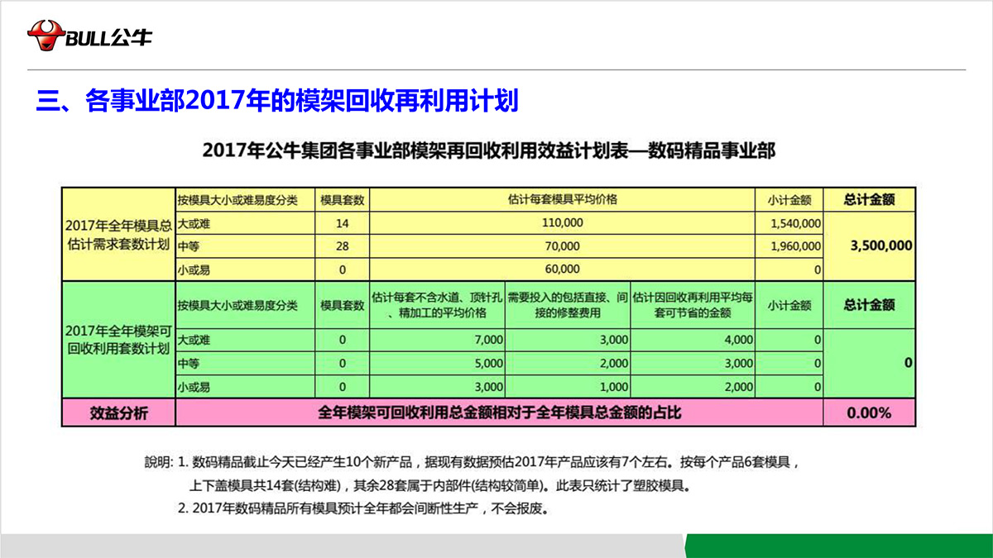This screenshot has width=993, height=558.
Task: Click the cell 2017年全年模架可回收利用套数计划
Action: (118, 339)
